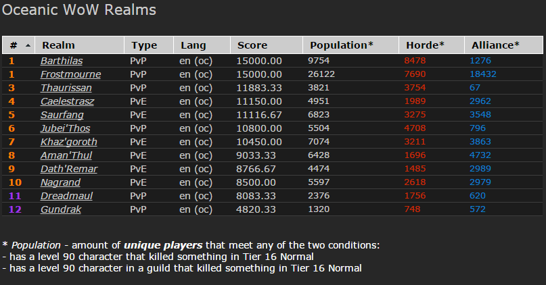Sort by the Score column header
The width and height of the screenshot is (546, 285).
[267, 45]
